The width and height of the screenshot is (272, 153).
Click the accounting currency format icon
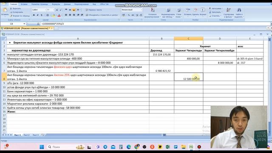click(x=124, y=15)
